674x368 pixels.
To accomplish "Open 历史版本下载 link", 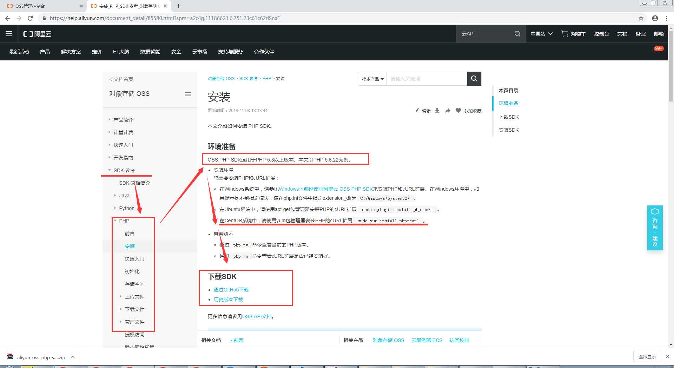I will tap(228, 300).
